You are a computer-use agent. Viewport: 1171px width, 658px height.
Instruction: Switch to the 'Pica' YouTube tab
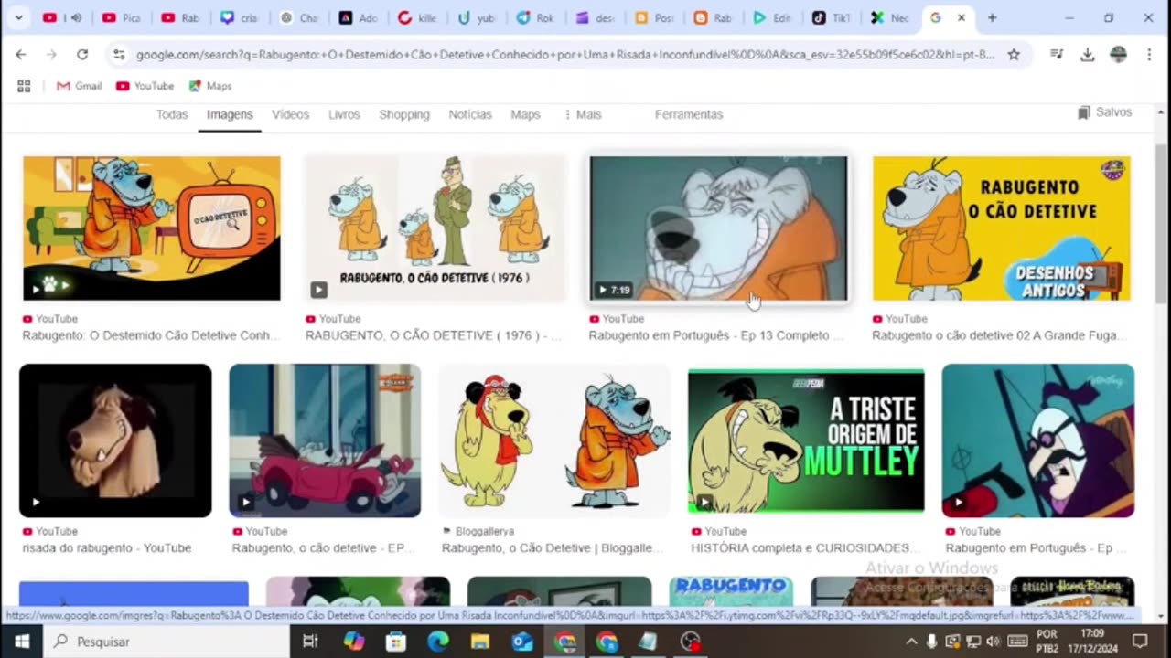[x=122, y=17]
